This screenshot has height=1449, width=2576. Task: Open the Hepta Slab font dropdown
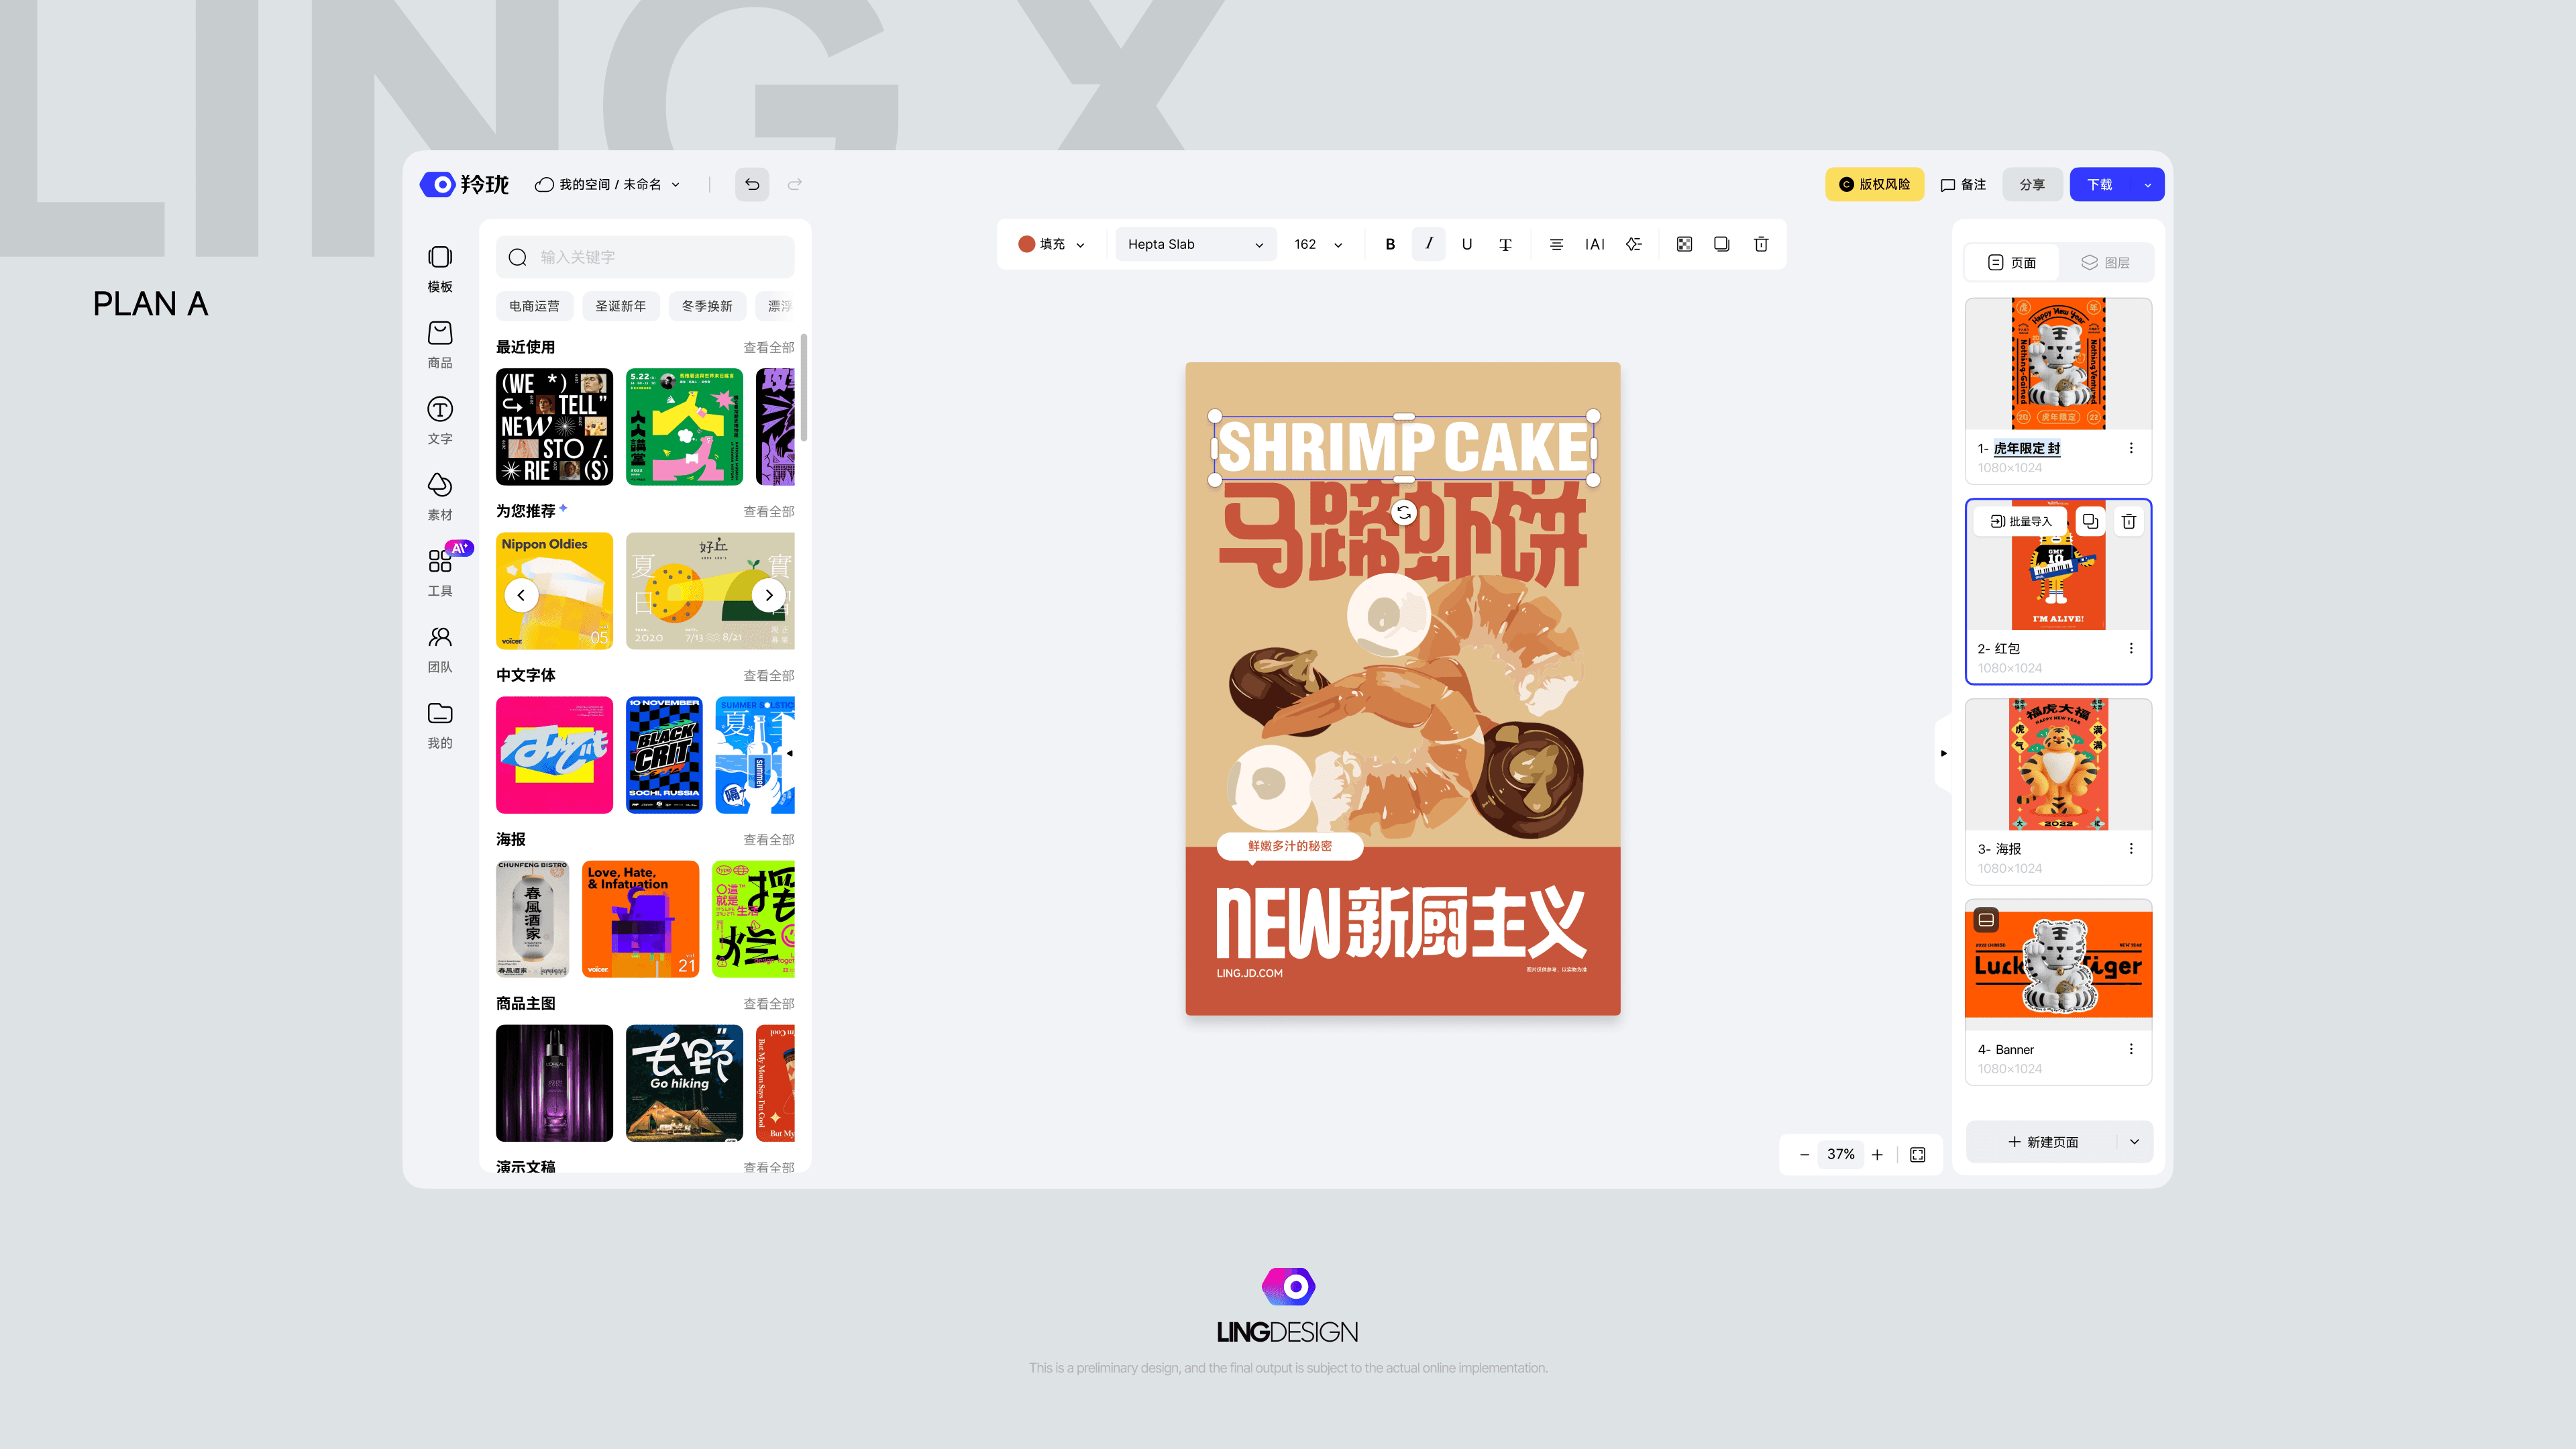pos(1195,244)
